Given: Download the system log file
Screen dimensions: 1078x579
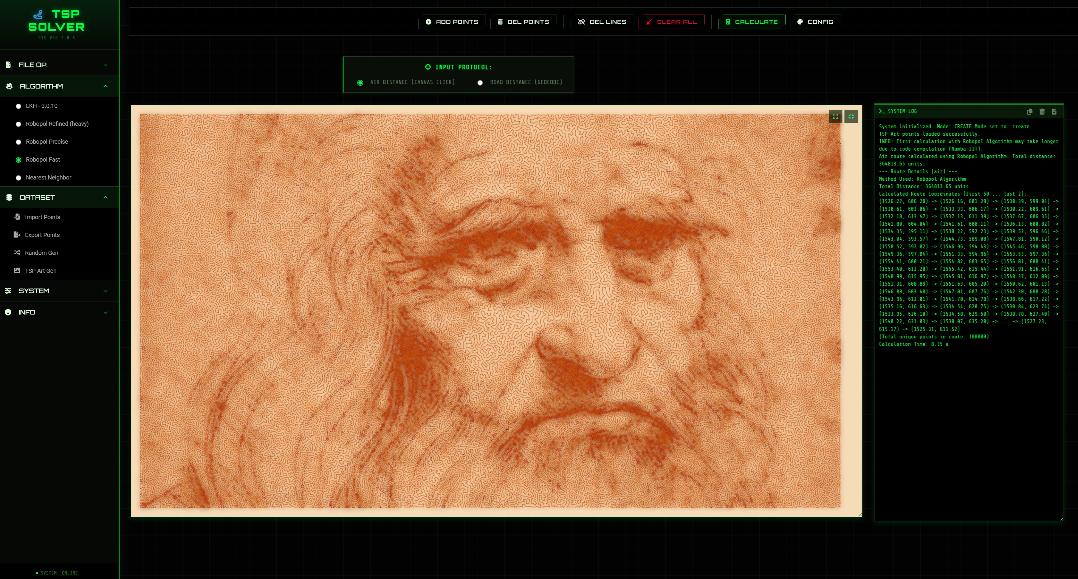Looking at the screenshot, I should coord(1054,112).
